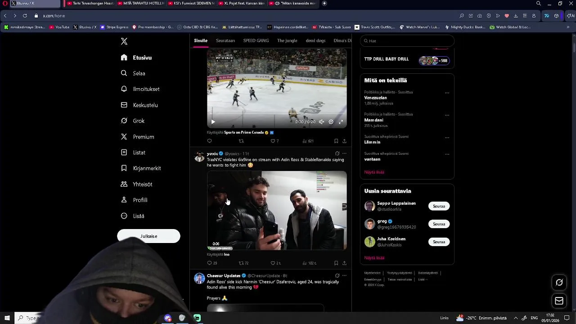Switch to Sinulle tab
The width and height of the screenshot is (576, 324).
201,40
